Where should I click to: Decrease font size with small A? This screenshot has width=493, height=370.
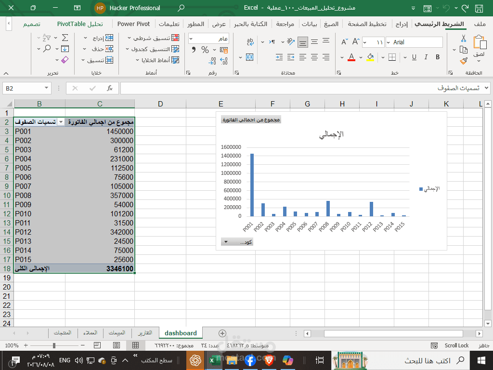click(x=345, y=42)
